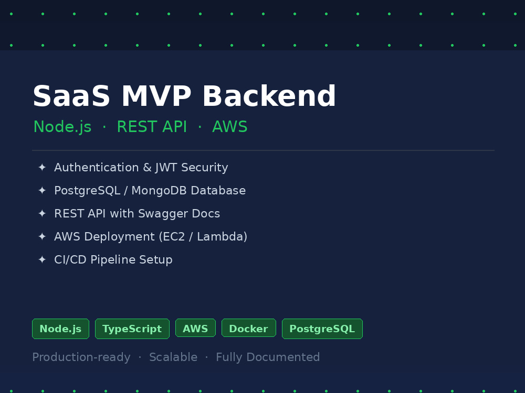Select CI/CD Pipeline Setup line
Viewport: 525px width, 393px height.
click(113, 260)
